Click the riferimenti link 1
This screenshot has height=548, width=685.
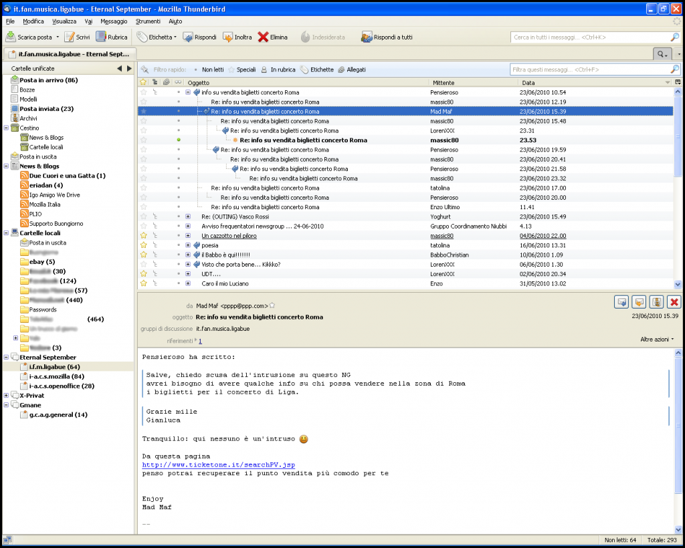pyautogui.click(x=200, y=341)
